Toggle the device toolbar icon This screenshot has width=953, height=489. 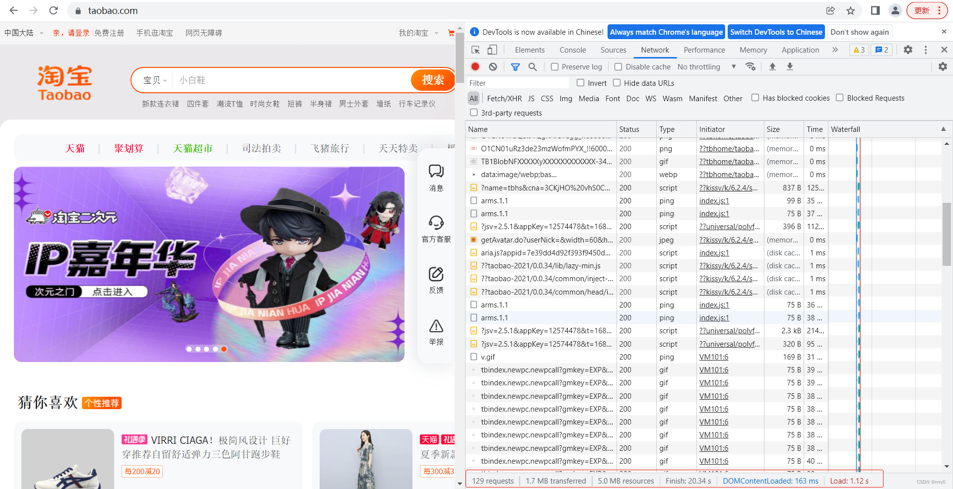[492, 50]
